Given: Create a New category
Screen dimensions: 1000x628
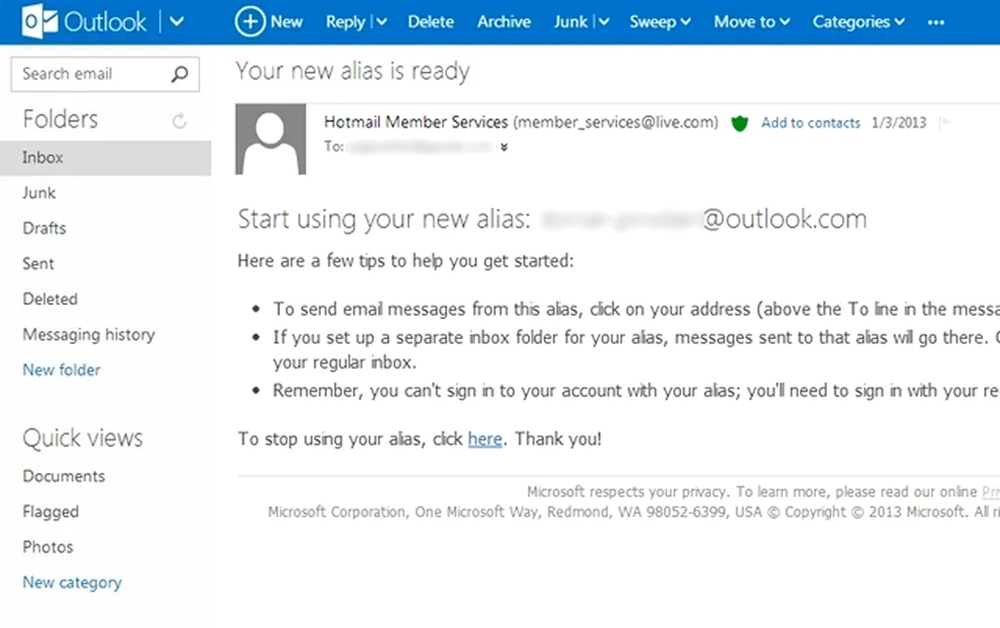Looking at the screenshot, I should (72, 583).
